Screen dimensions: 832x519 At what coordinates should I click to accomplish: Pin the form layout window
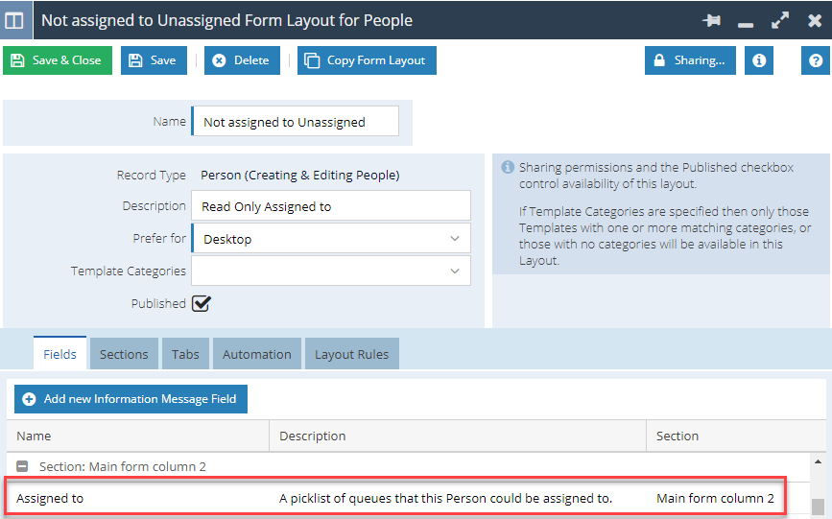[x=711, y=21]
